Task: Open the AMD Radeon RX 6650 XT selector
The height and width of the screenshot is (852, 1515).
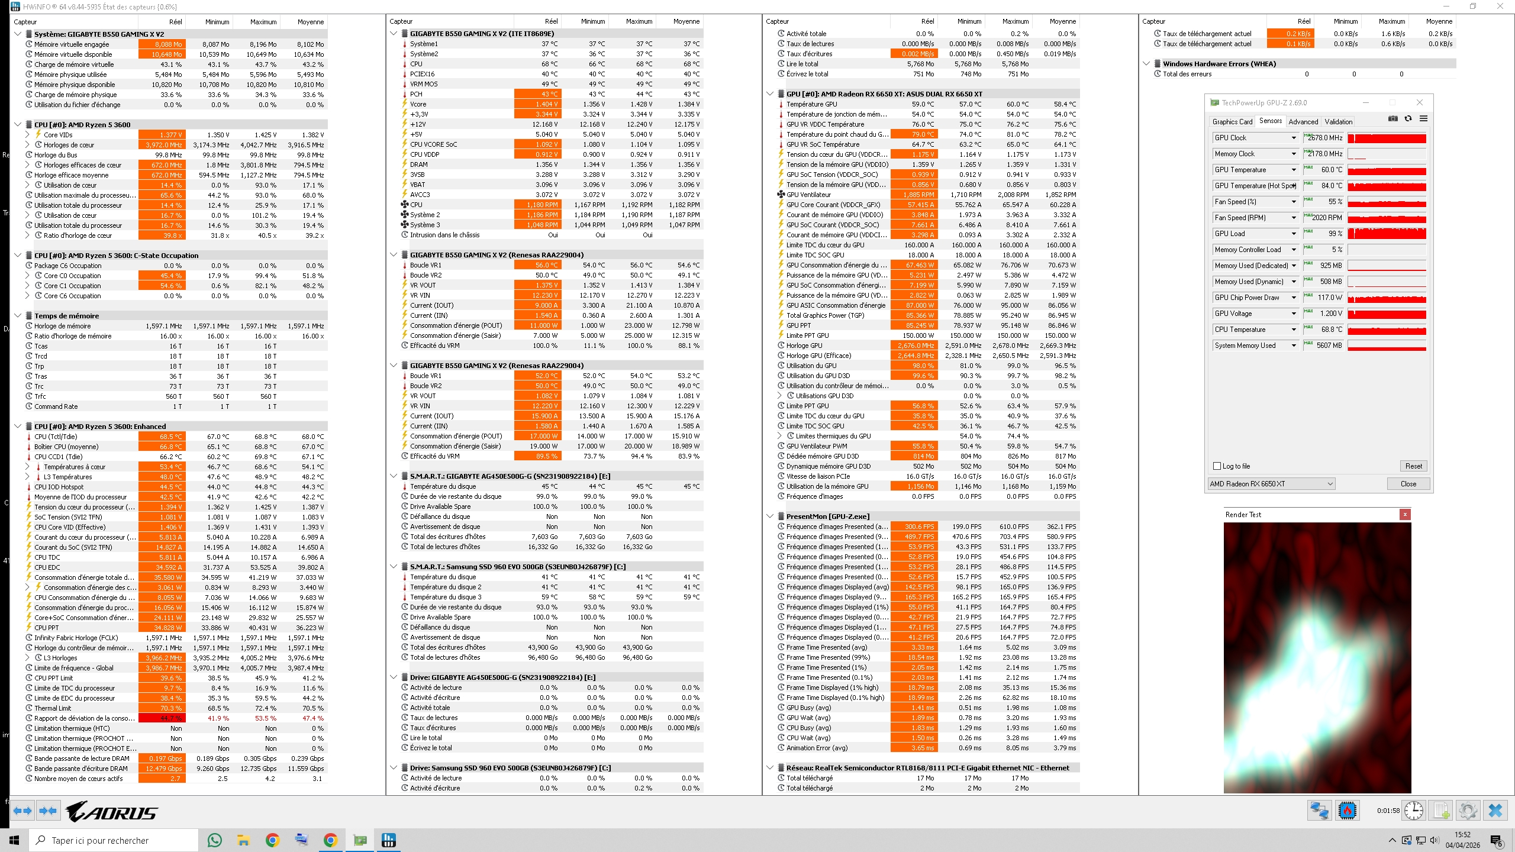Action: click(1271, 484)
